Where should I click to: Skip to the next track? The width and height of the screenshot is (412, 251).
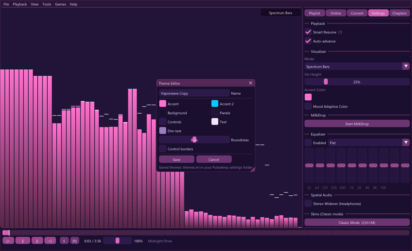tap(50, 241)
